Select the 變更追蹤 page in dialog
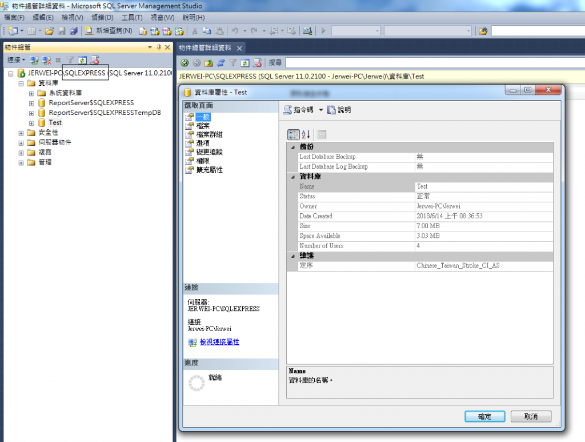The height and width of the screenshot is (442, 585). 209,152
